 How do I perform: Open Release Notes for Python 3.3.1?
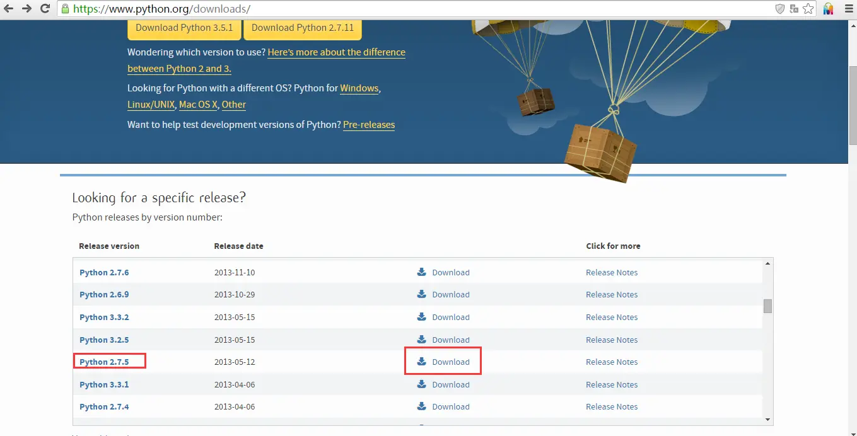[612, 384]
